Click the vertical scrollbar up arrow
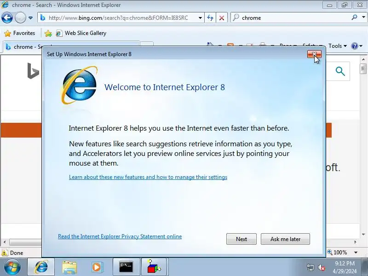Image resolution: width=368 pixels, height=276 pixels. (x=363, y=59)
